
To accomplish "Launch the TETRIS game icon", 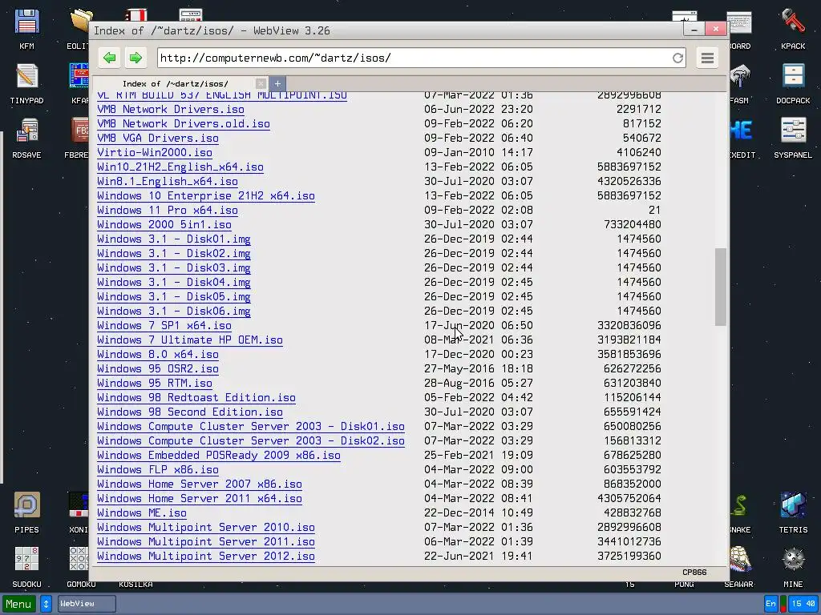I will click(793, 512).
